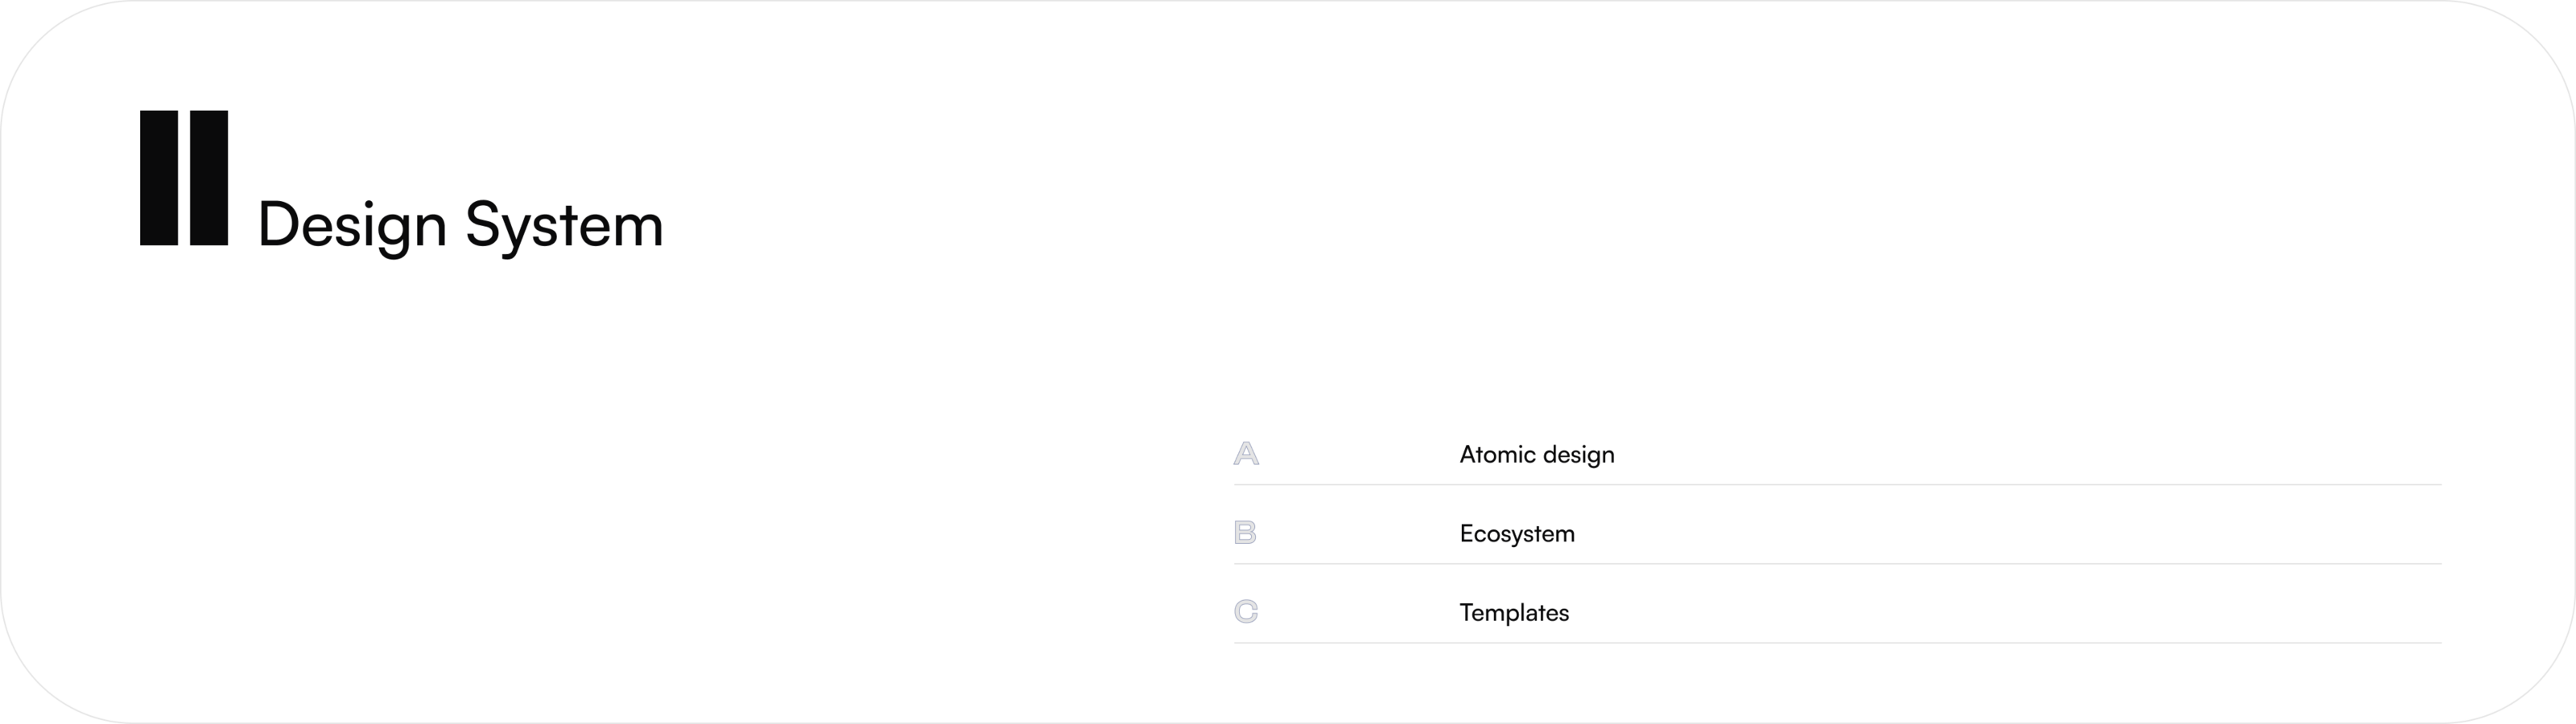The height and width of the screenshot is (724, 2576).
Task: Click capital T of Templates label
Action: tap(1467, 612)
